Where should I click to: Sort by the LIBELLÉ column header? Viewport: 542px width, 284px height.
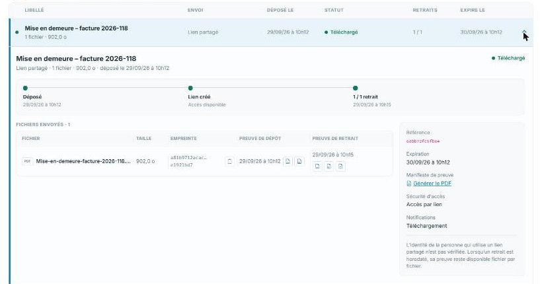pyautogui.click(x=34, y=10)
